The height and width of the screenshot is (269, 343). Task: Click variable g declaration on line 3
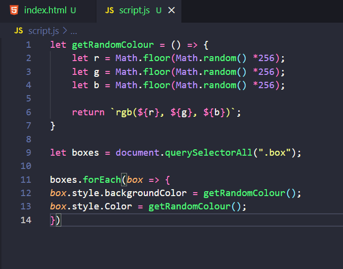[96, 72]
